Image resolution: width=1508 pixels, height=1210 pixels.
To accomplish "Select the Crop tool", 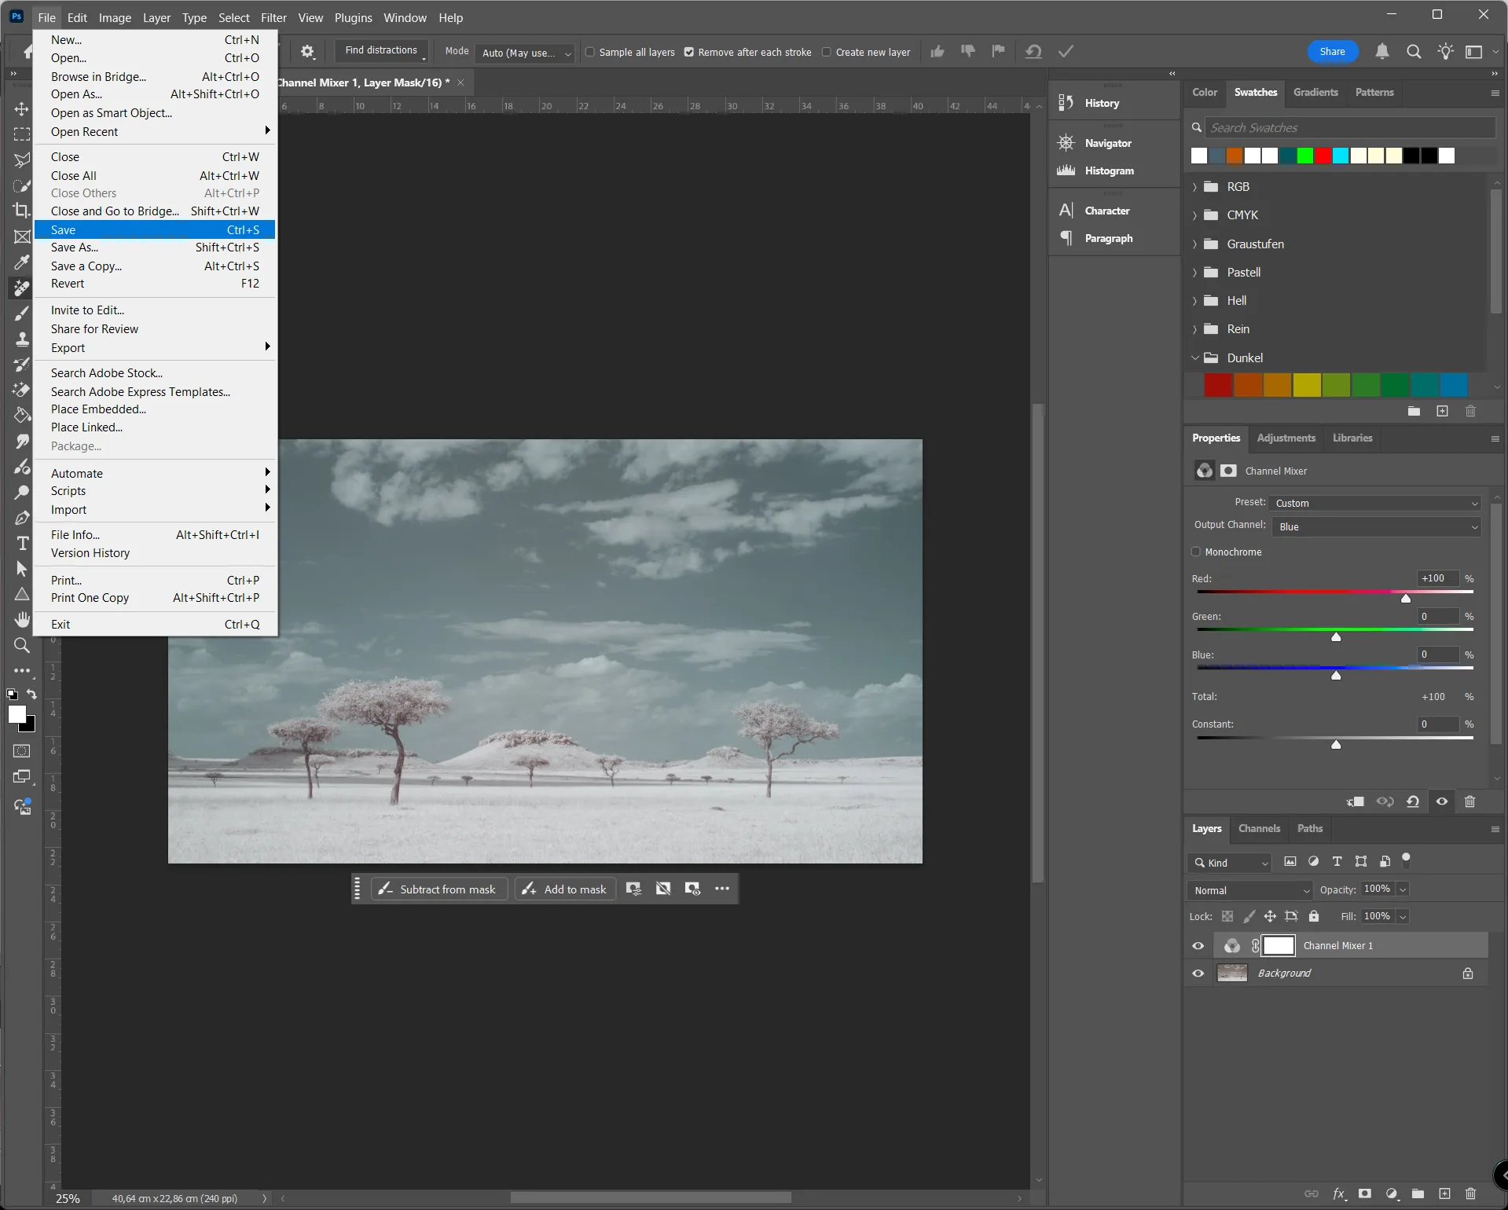I will tap(21, 211).
